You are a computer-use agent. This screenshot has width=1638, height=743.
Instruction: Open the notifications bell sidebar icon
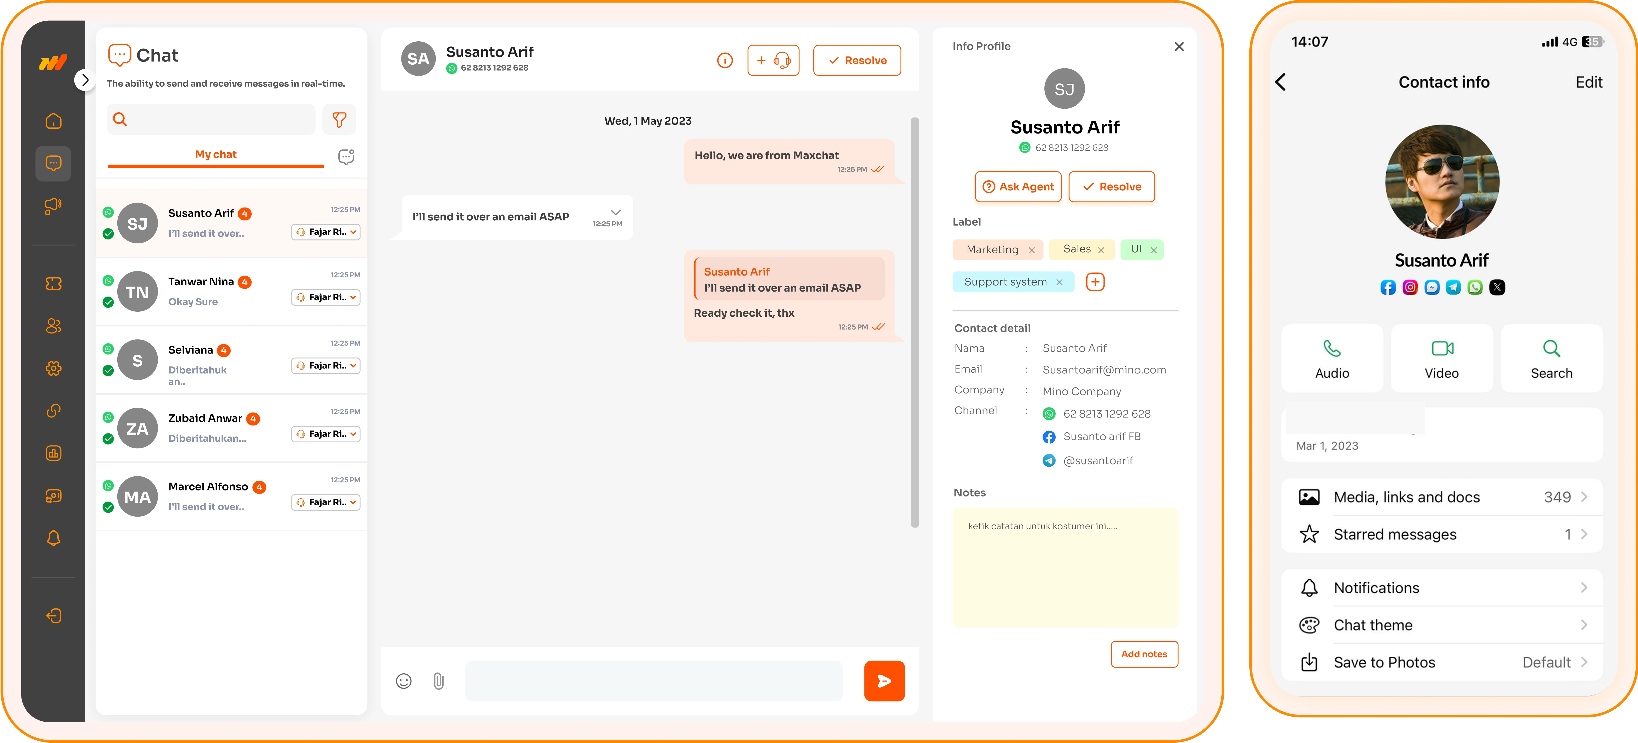[53, 538]
